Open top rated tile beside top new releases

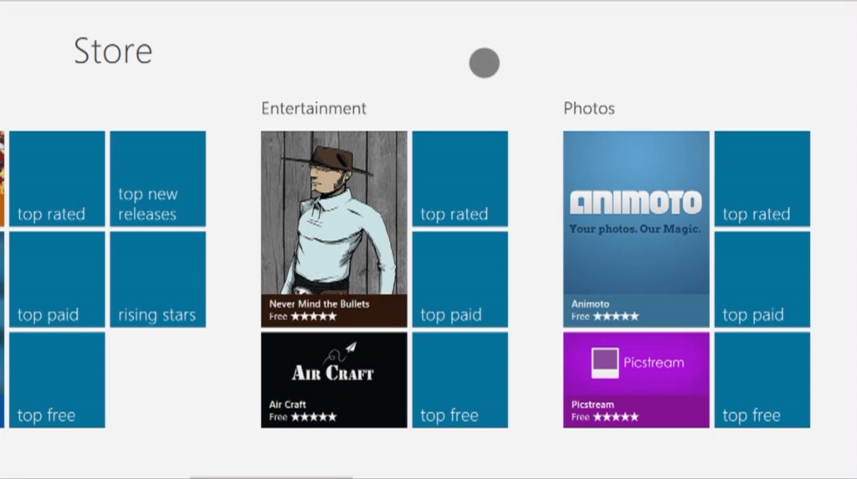tap(57, 179)
